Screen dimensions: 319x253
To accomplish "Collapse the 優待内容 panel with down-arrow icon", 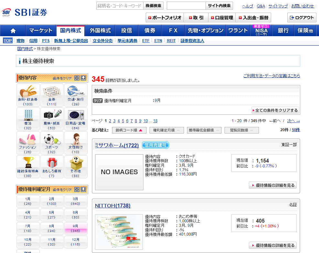I will click(x=83, y=78).
